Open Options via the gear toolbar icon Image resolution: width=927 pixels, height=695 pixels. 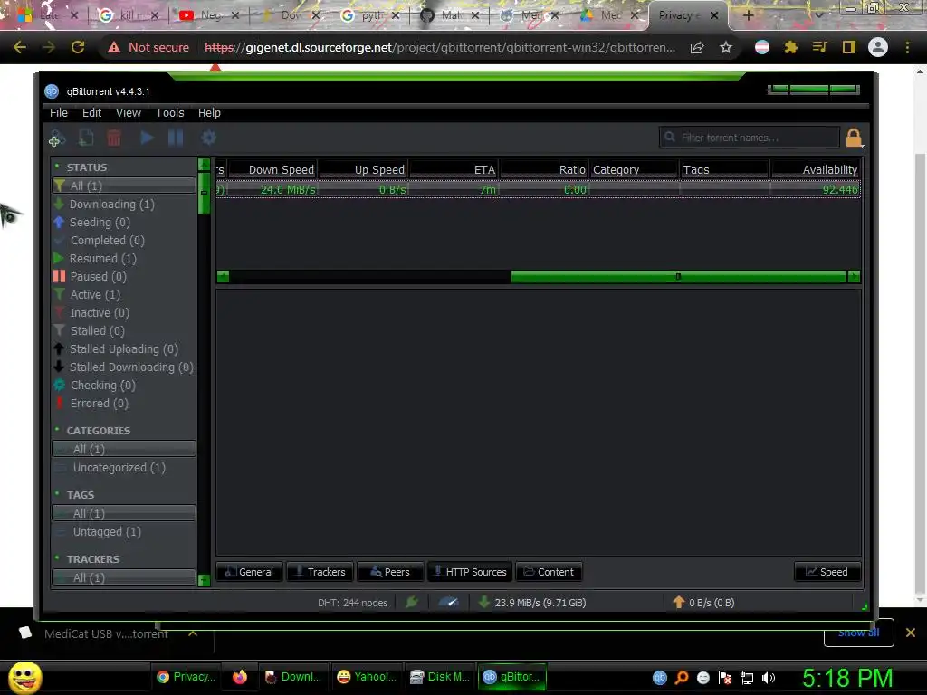(209, 138)
